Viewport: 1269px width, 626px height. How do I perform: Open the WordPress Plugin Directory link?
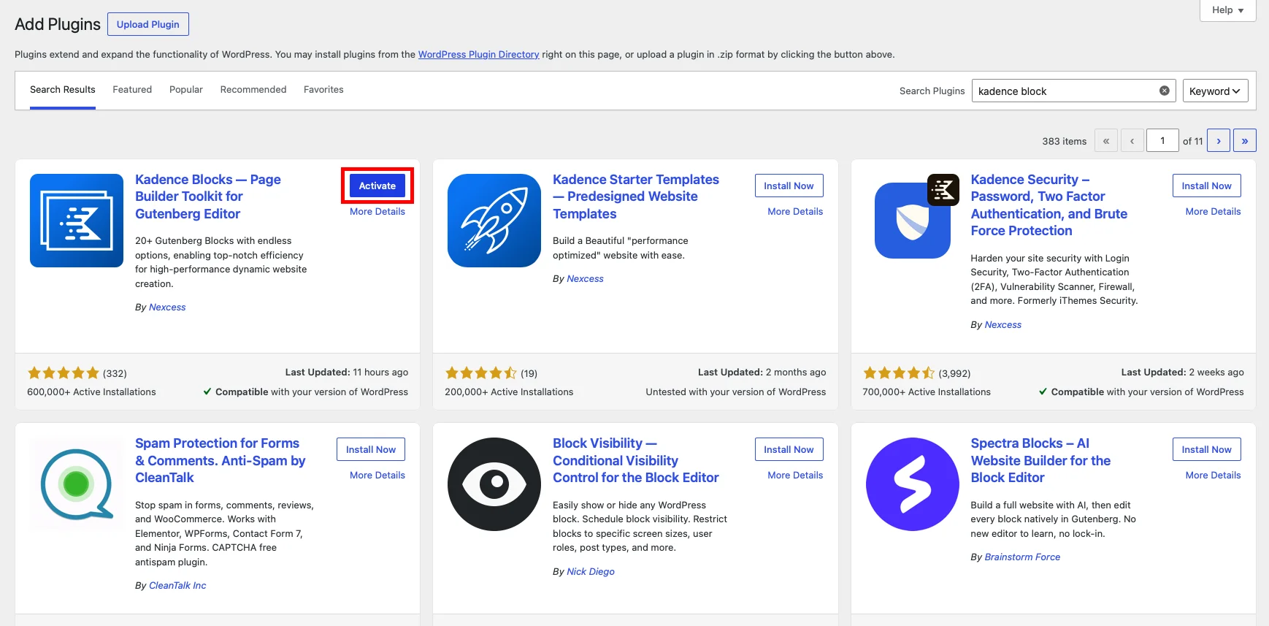click(x=479, y=54)
